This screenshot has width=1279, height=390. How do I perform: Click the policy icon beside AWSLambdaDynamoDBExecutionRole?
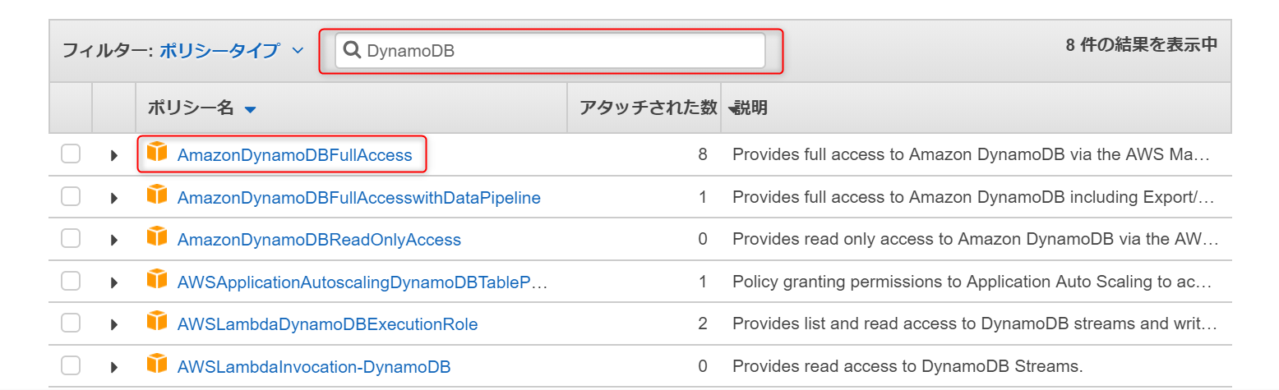click(x=157, y=322)
